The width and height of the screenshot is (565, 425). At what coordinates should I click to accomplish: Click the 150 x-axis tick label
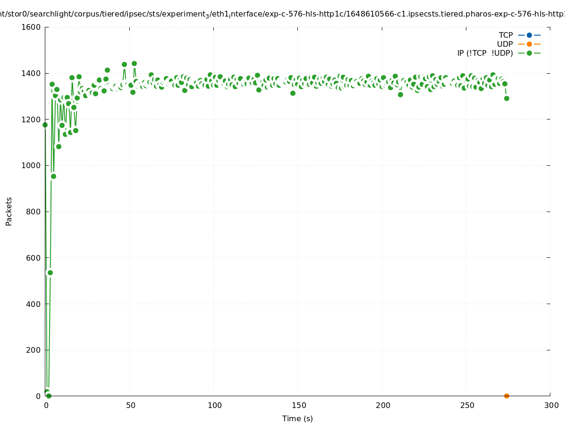pyautogui.click(x=298, y=405)
